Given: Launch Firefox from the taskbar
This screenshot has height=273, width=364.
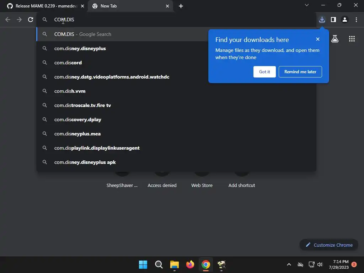Looking at the screenshot, I should click(190, 264).
